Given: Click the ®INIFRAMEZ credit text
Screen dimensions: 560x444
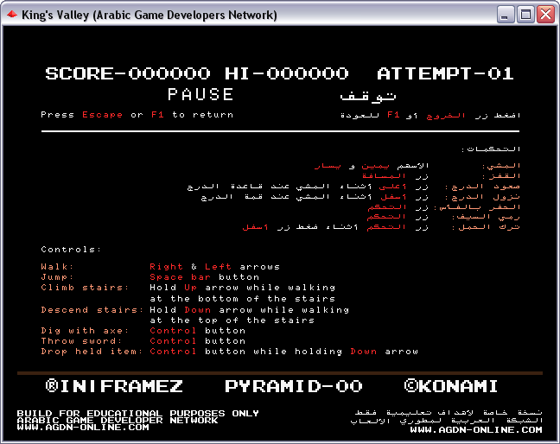Looking at the screenshot, I should pos(114,386).
